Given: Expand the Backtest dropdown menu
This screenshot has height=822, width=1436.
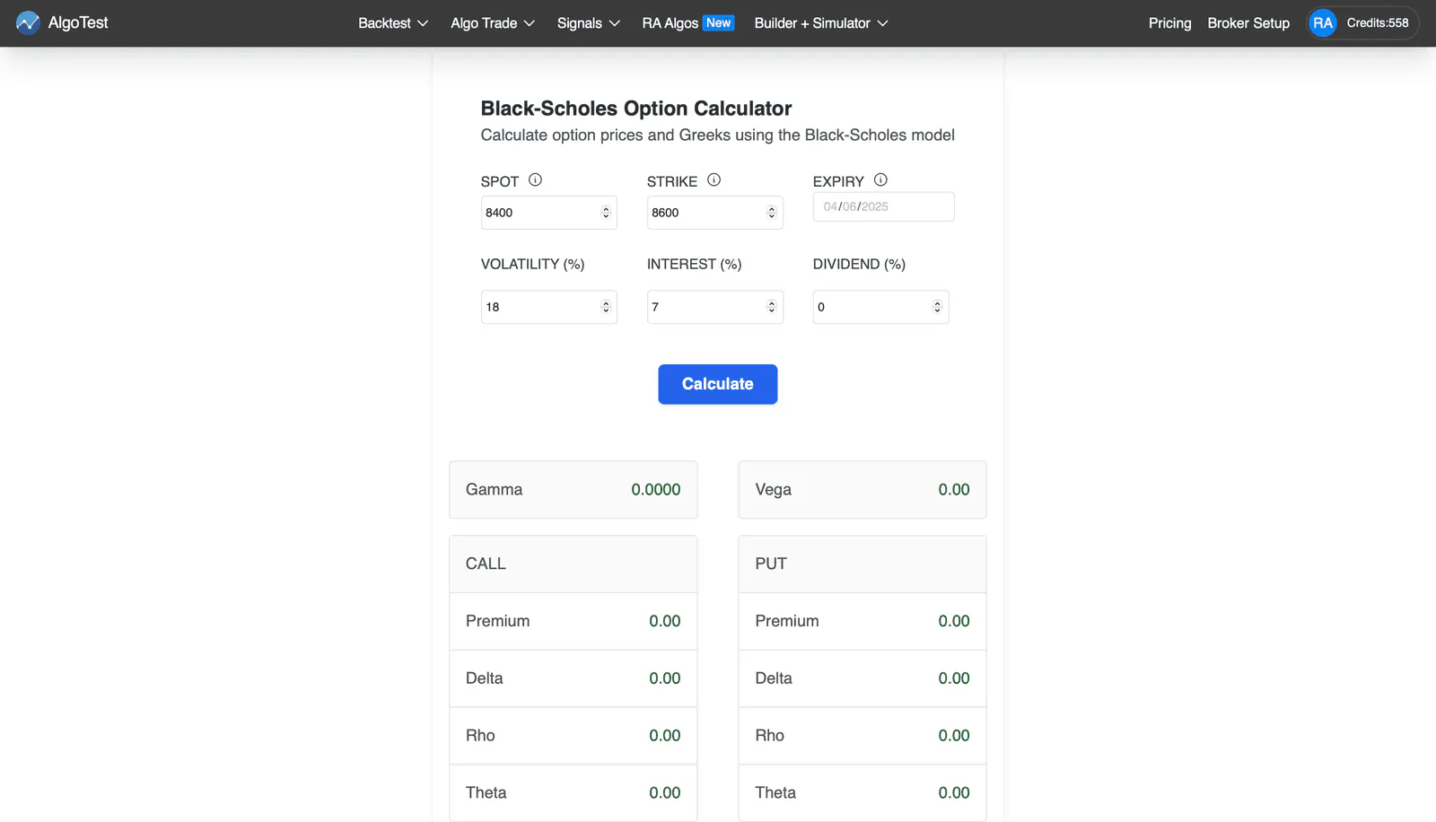Looking at the screenshot, I should pos(393,23).
